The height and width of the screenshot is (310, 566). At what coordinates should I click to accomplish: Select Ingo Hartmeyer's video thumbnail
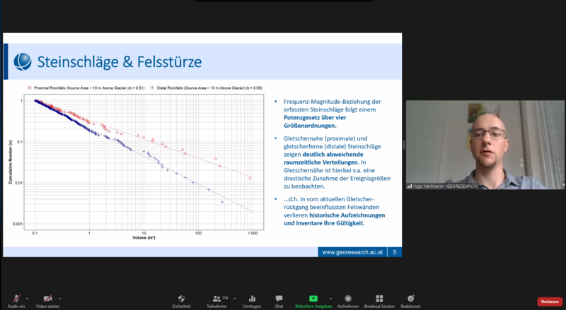[x=485, y=145]
